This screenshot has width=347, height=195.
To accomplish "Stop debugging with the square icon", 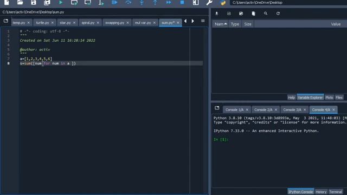I will point(182,2).
